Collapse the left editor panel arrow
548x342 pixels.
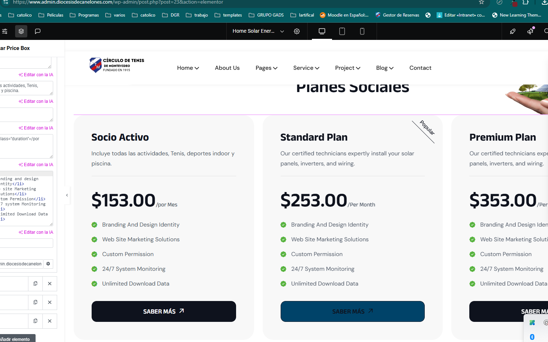67,195
